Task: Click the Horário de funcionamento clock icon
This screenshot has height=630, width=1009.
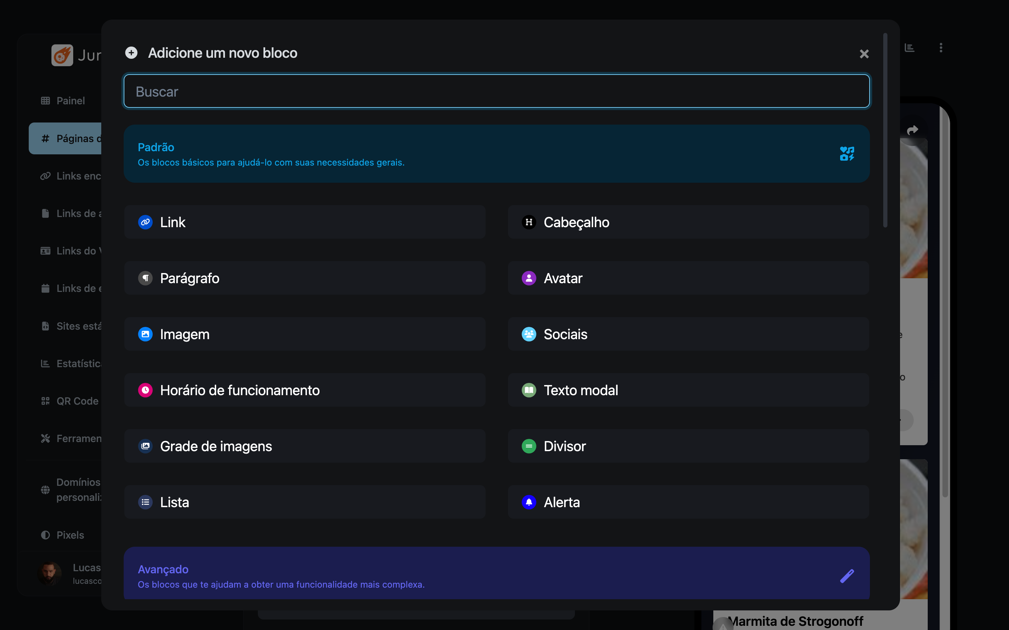Action: 145,390
